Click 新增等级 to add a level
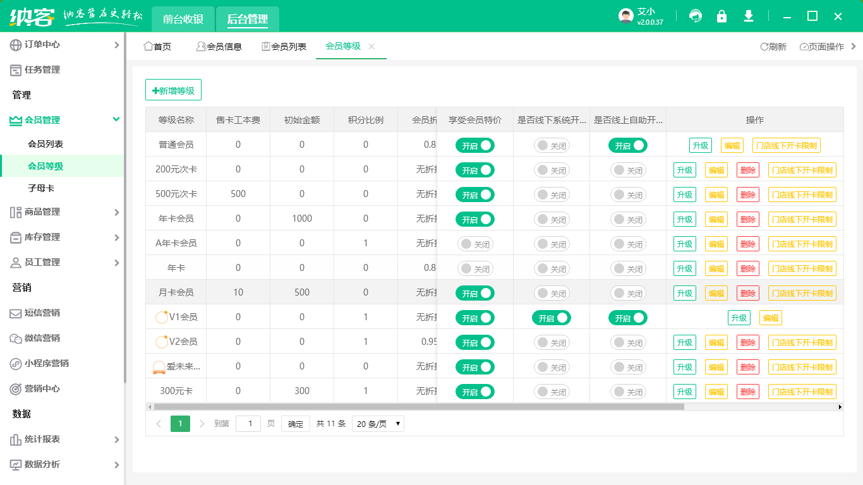The image size is (863, 485). 173,90
